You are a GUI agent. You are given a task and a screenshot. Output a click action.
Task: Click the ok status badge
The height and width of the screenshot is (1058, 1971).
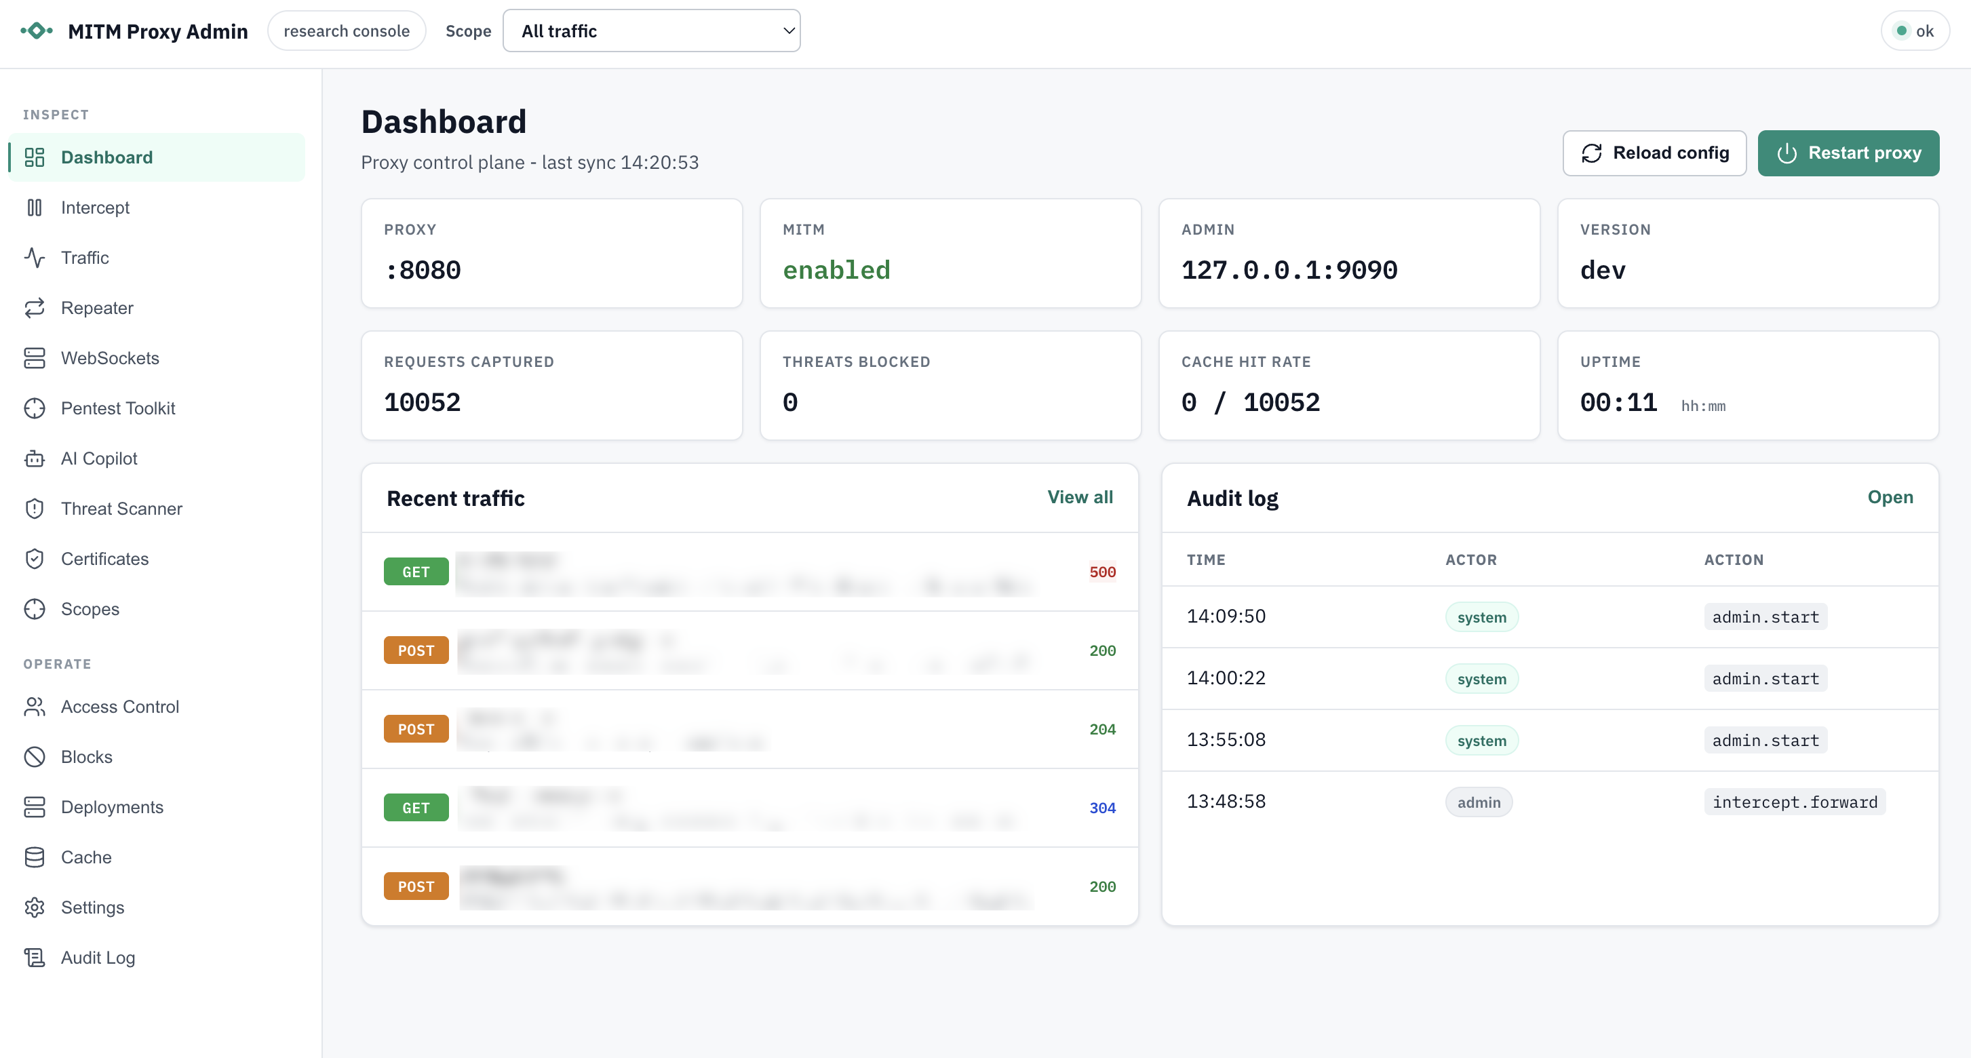pos(1915,31)
